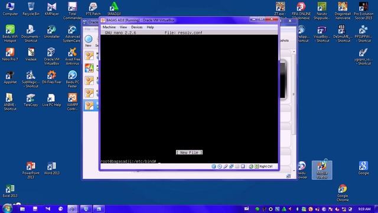The height and width of the screenshot is (213, 378).
Task: Click the VirtualBox Manager taskbar button
Action: (x=72, y=209)
